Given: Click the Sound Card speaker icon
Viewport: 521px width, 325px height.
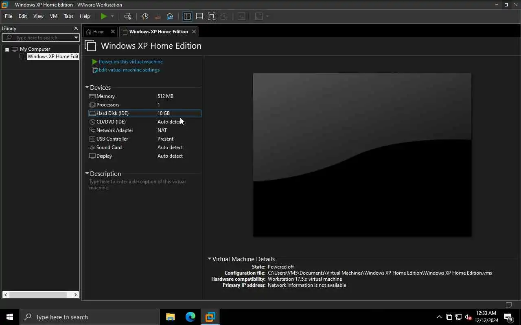Looking at the screenshot, I should tap(92, 147).
